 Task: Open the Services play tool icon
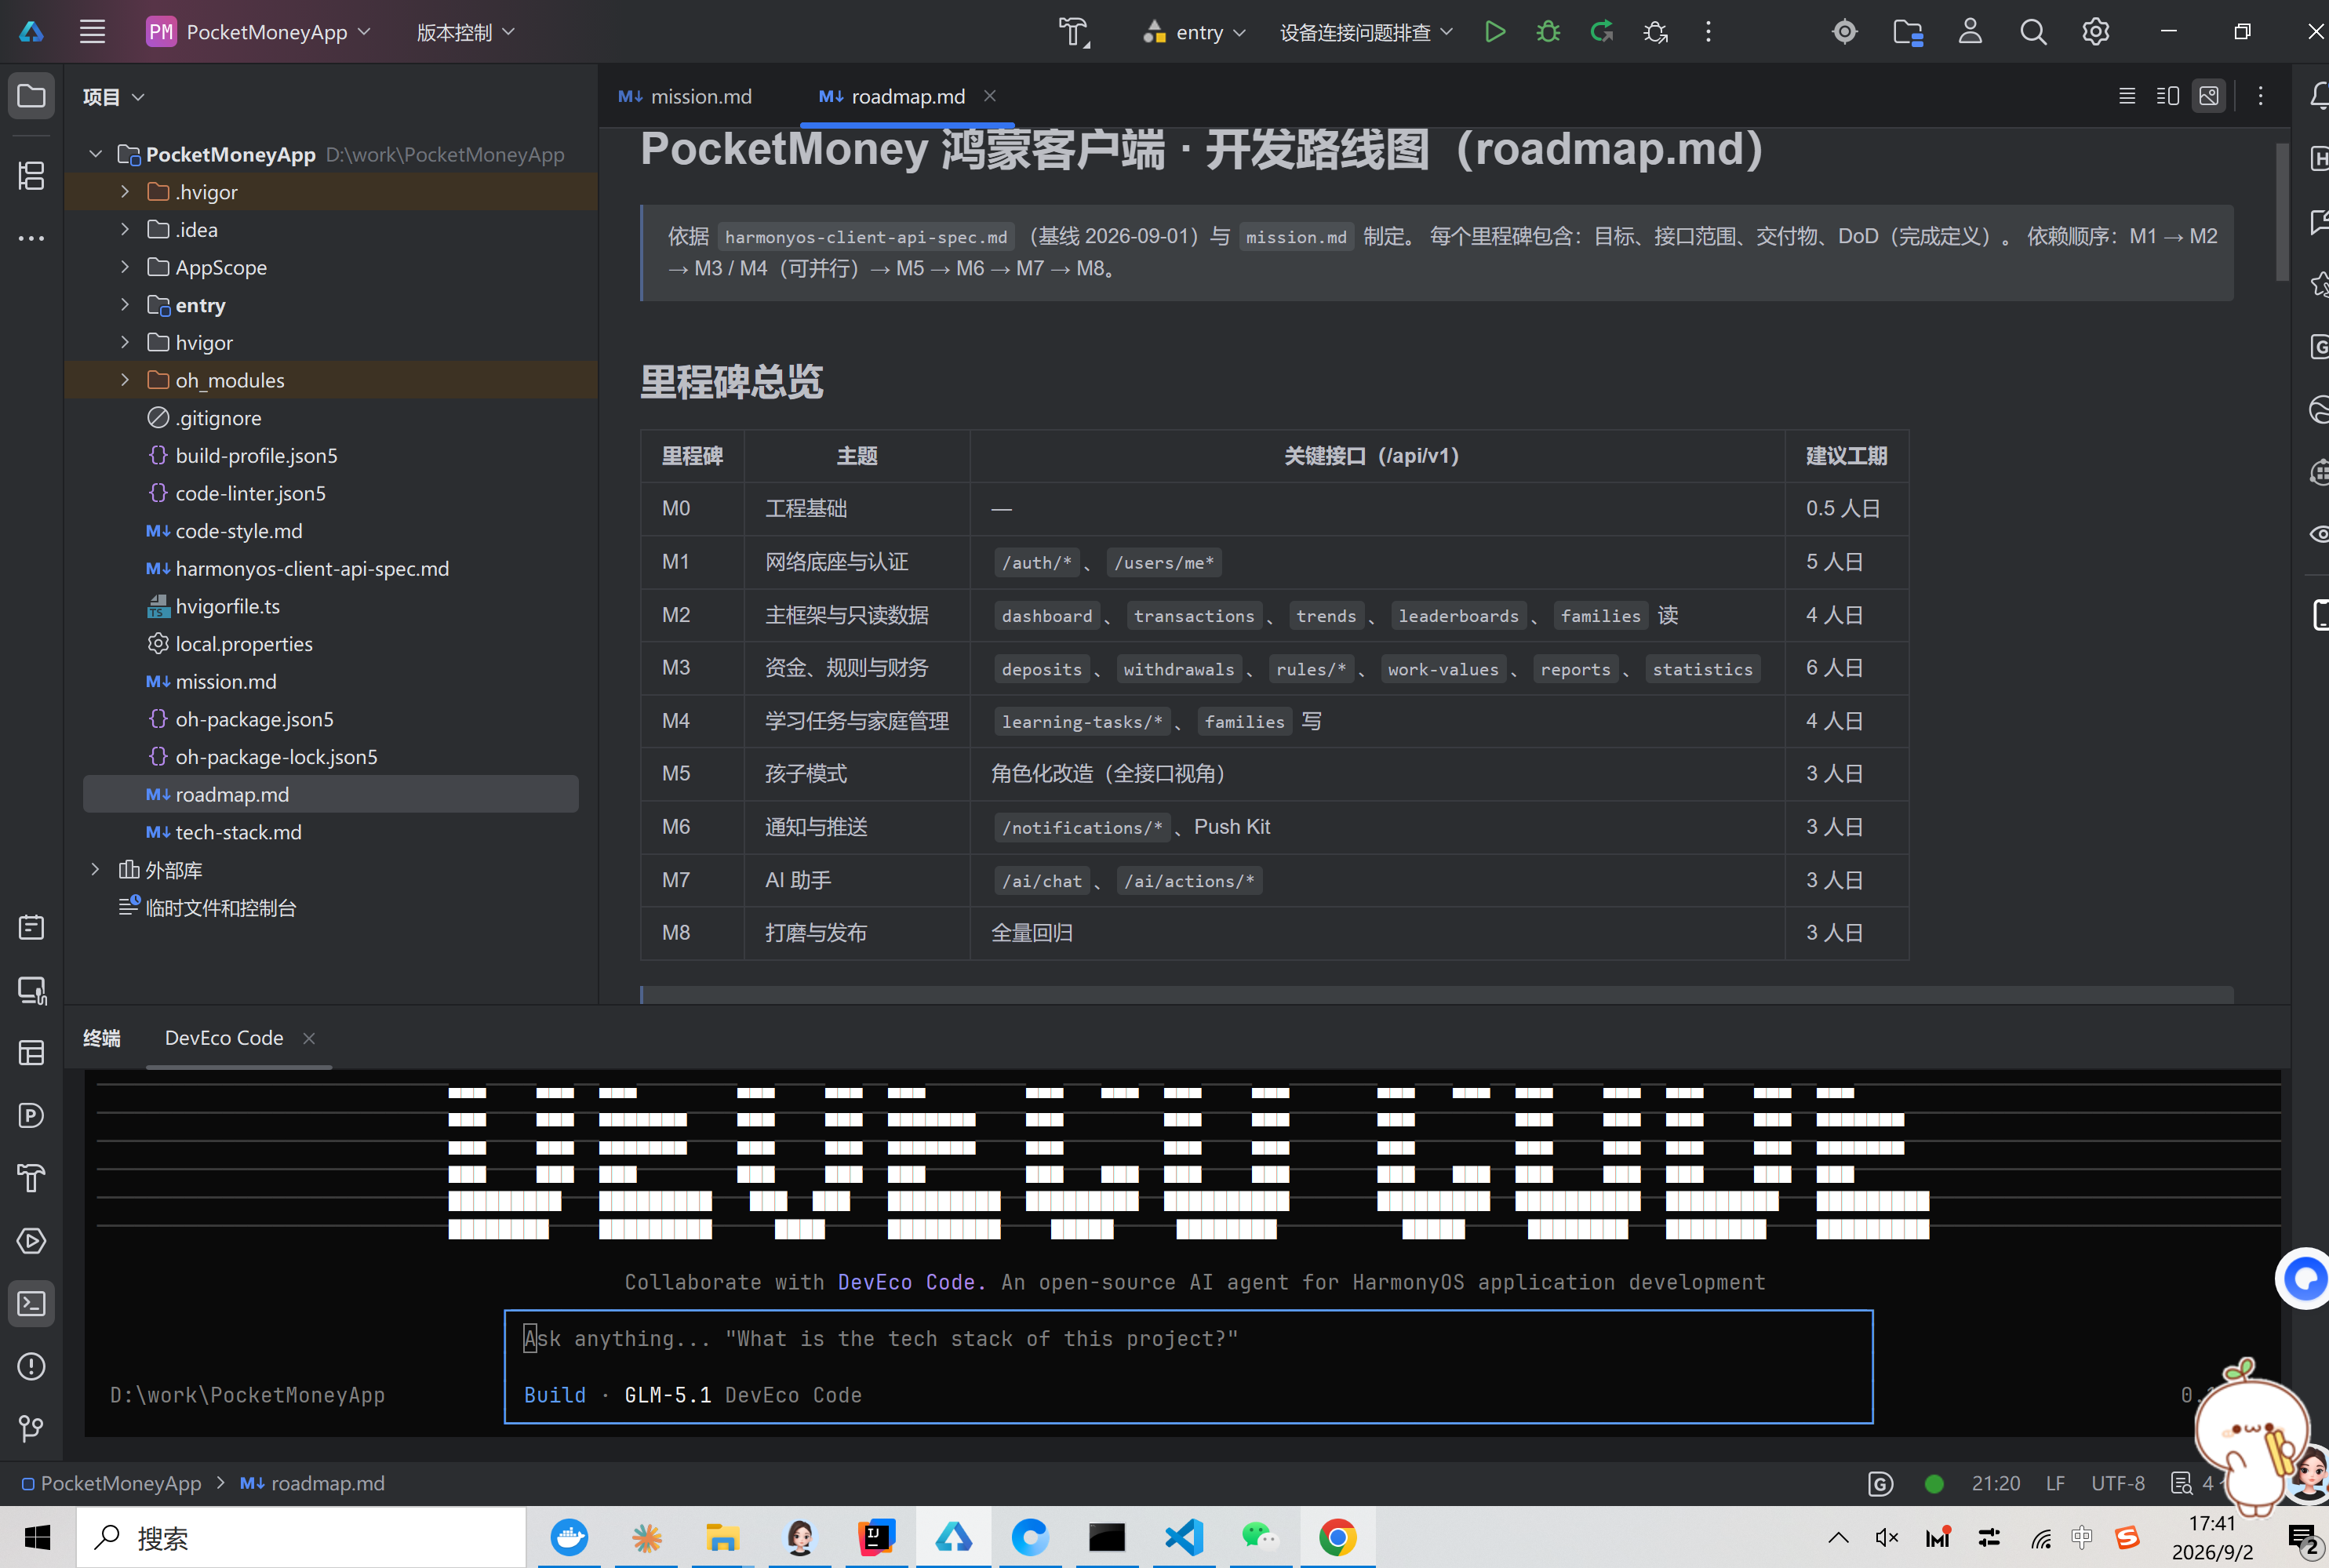[32, 1241]
